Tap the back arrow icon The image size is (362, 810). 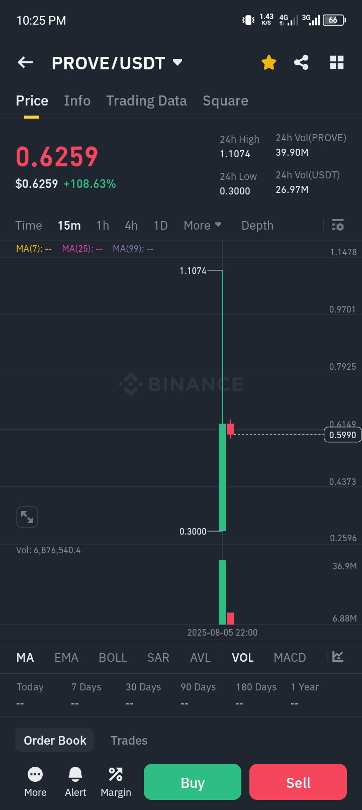pyautogui.click(x=25, y=63)
